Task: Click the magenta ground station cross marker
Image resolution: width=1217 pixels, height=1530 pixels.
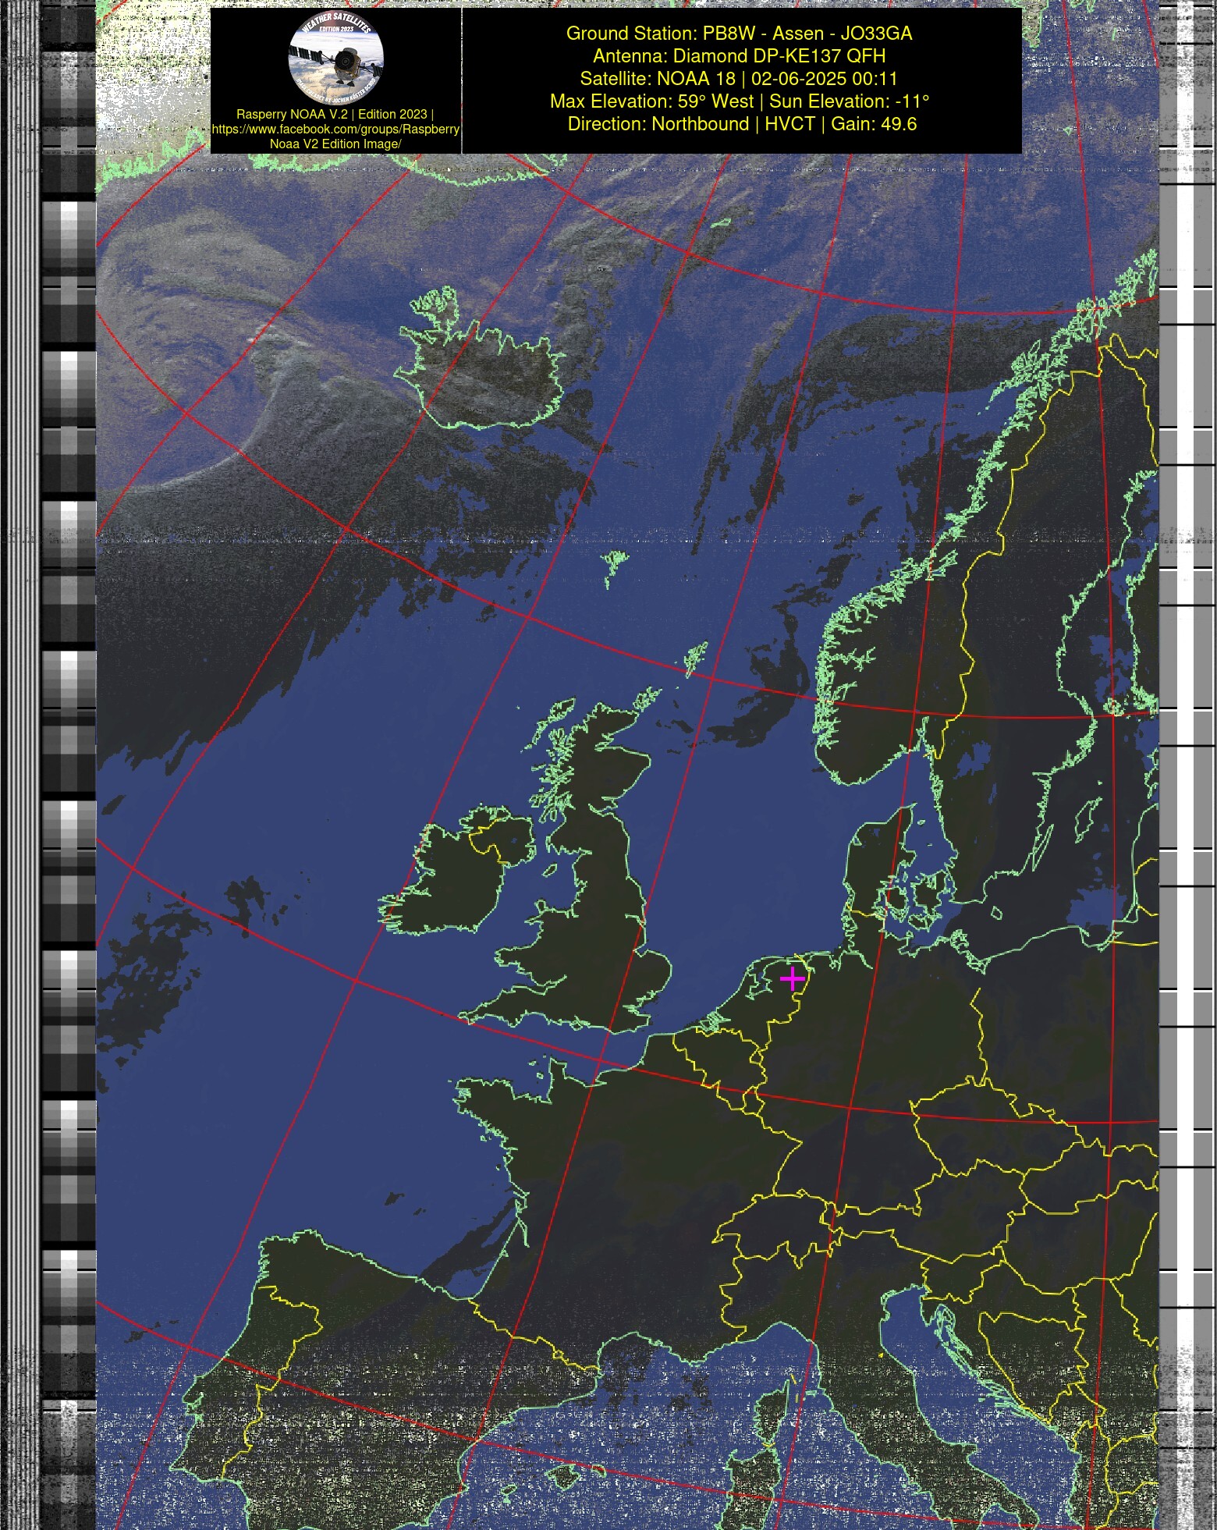Action: coord(792,978)
